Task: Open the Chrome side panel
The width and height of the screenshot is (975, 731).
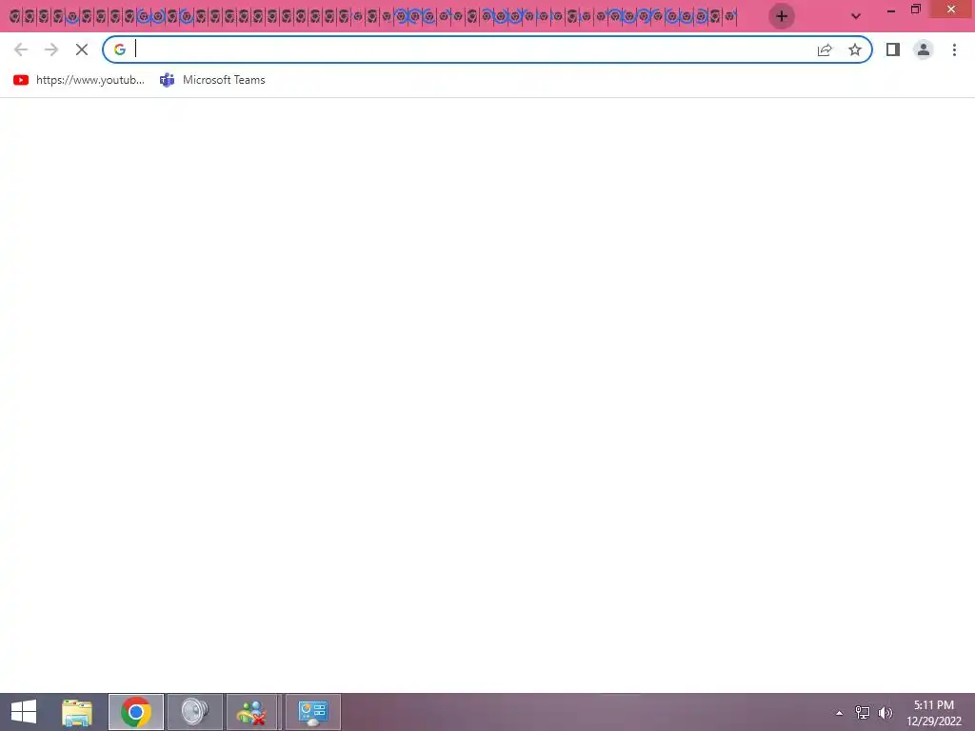Action: click(893, 49)
